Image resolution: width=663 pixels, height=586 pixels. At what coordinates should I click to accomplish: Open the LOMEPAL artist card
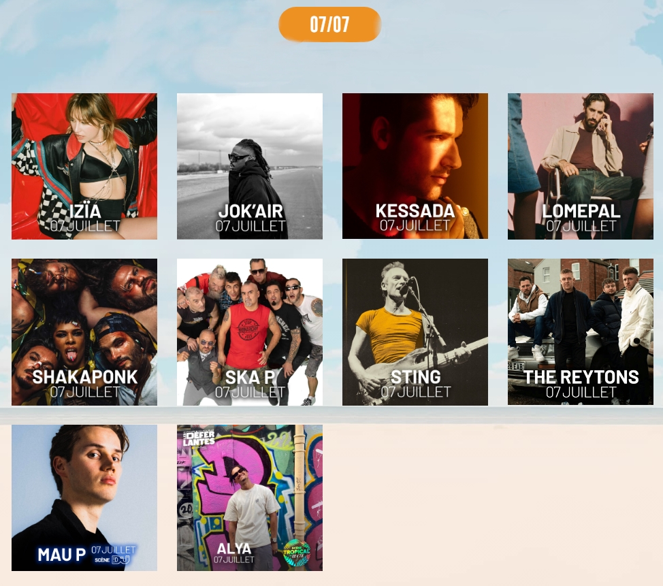coord(580,166)
